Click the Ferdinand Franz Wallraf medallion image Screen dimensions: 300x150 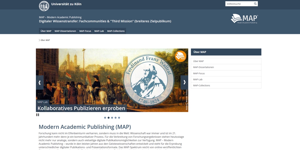(149, 80)
